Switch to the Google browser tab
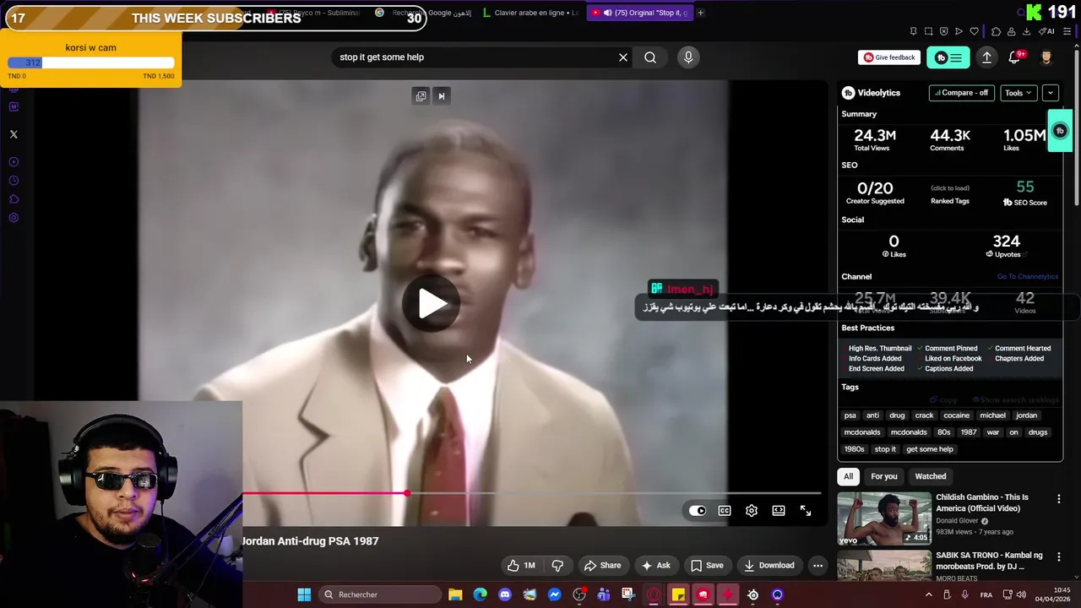 [x=423, y=13]
